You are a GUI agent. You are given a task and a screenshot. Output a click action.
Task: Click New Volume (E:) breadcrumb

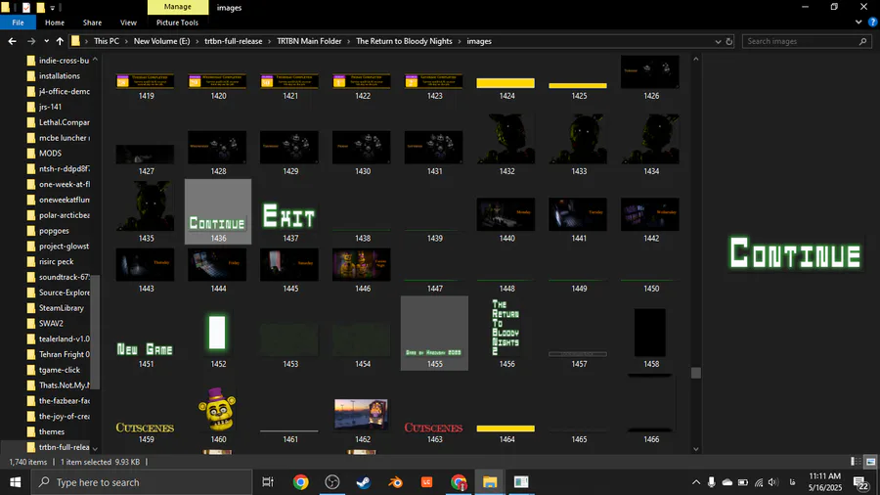(161, 41)
